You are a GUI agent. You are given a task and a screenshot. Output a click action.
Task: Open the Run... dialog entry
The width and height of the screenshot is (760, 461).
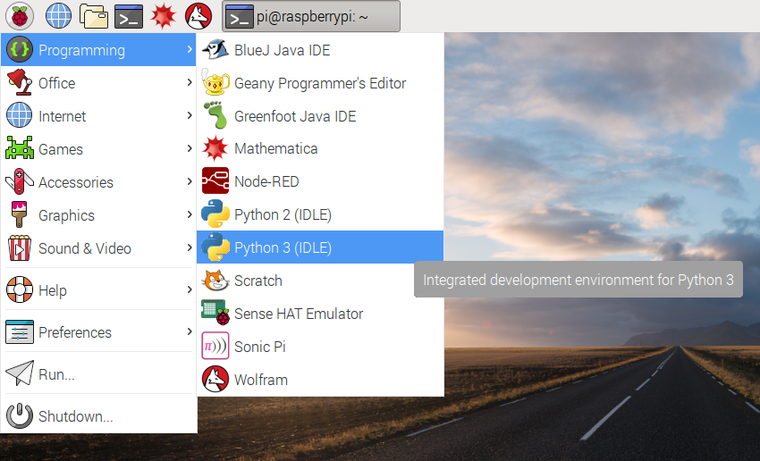coord(98,373)
